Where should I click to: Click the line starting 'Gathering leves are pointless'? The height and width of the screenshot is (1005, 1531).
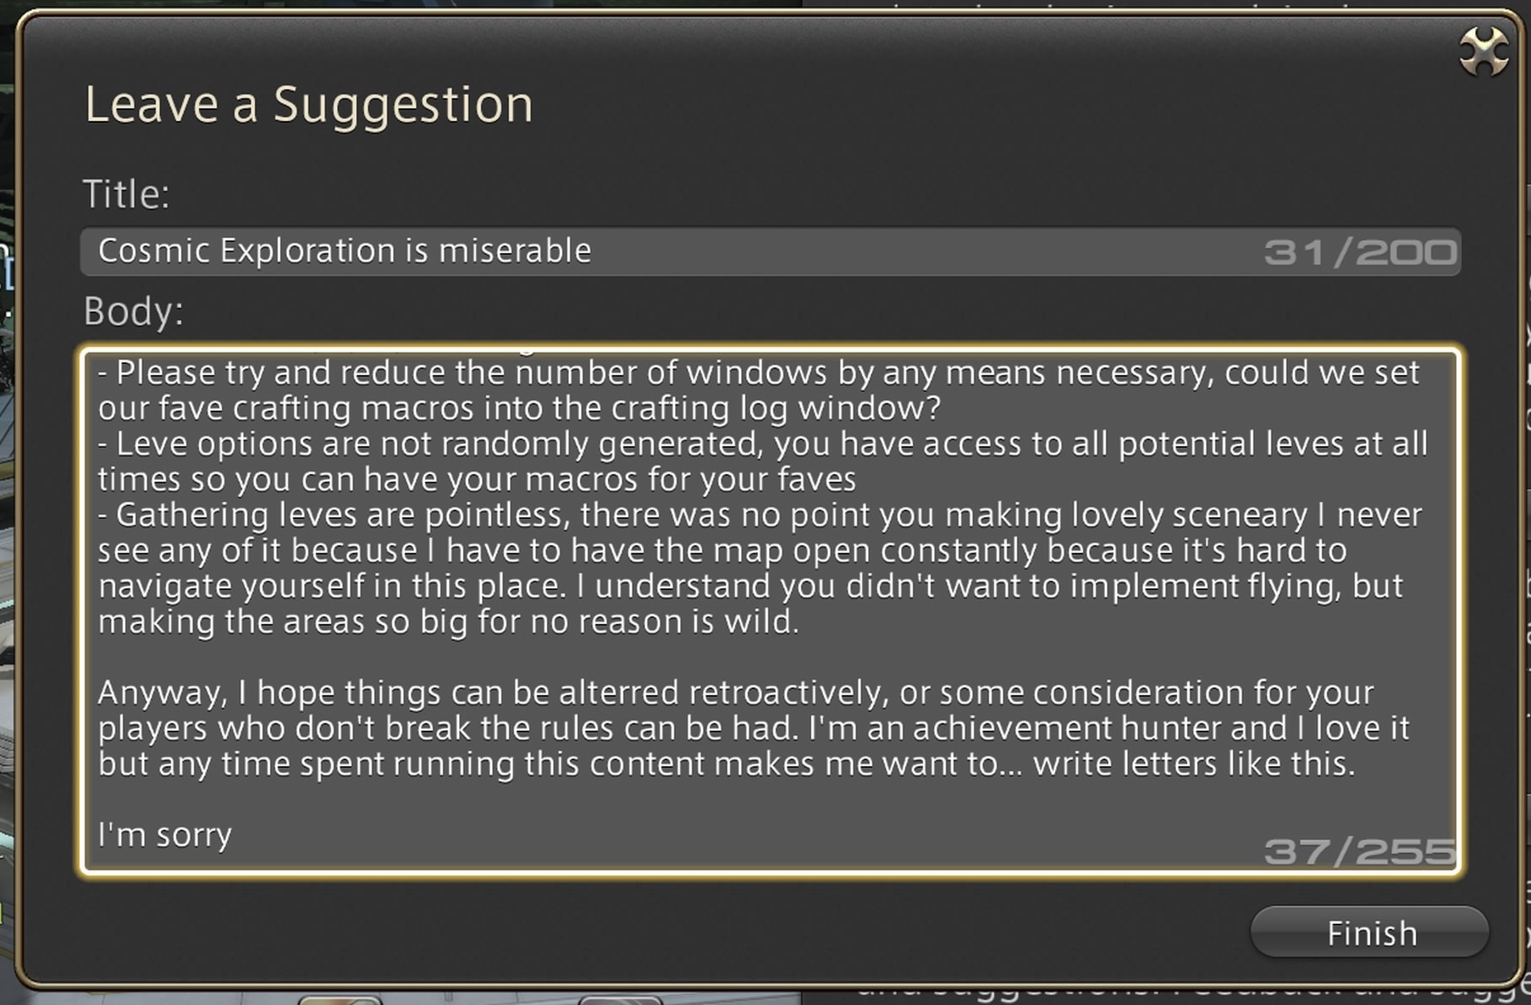339,515
